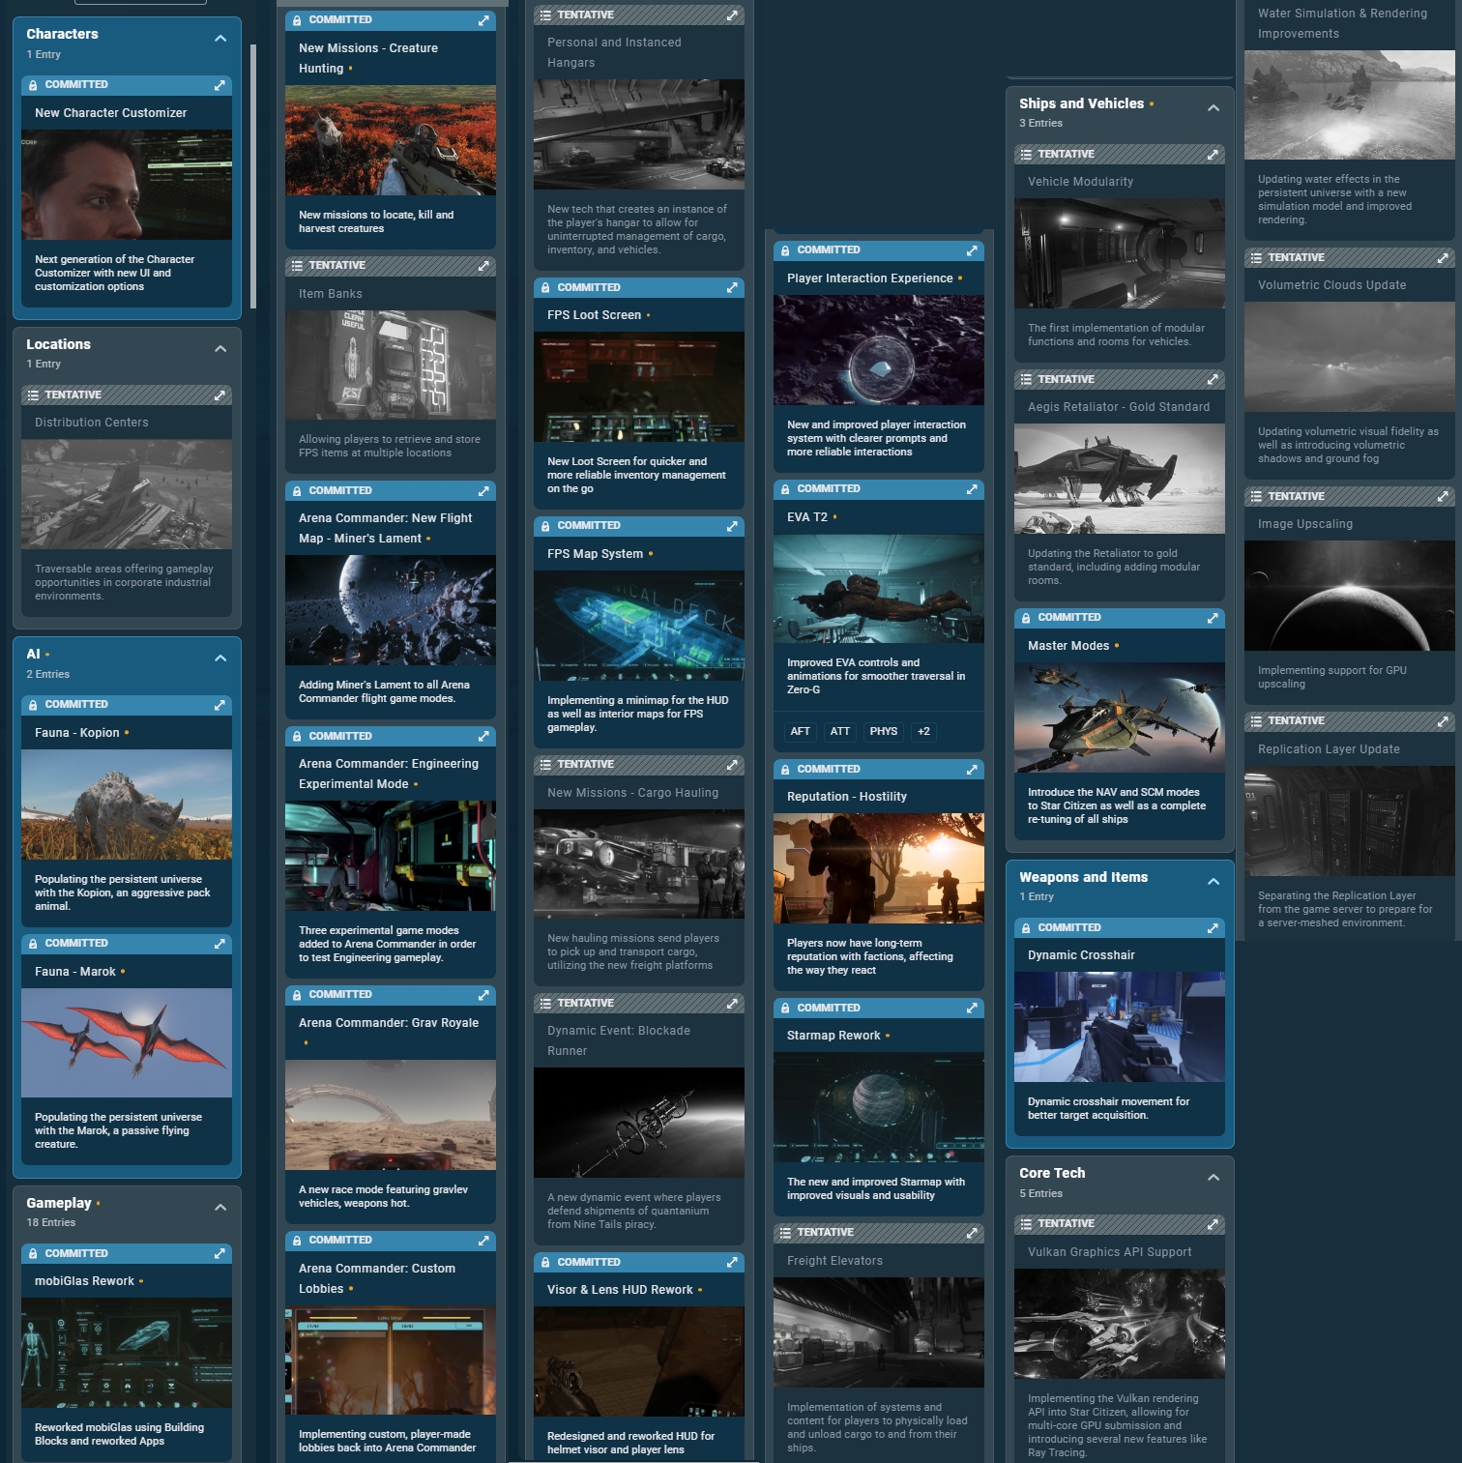This screenshot has height=1463, width=1462.
Task: Click the Dynamic Crosshair gameplay image
Action: point(1120,1027)
